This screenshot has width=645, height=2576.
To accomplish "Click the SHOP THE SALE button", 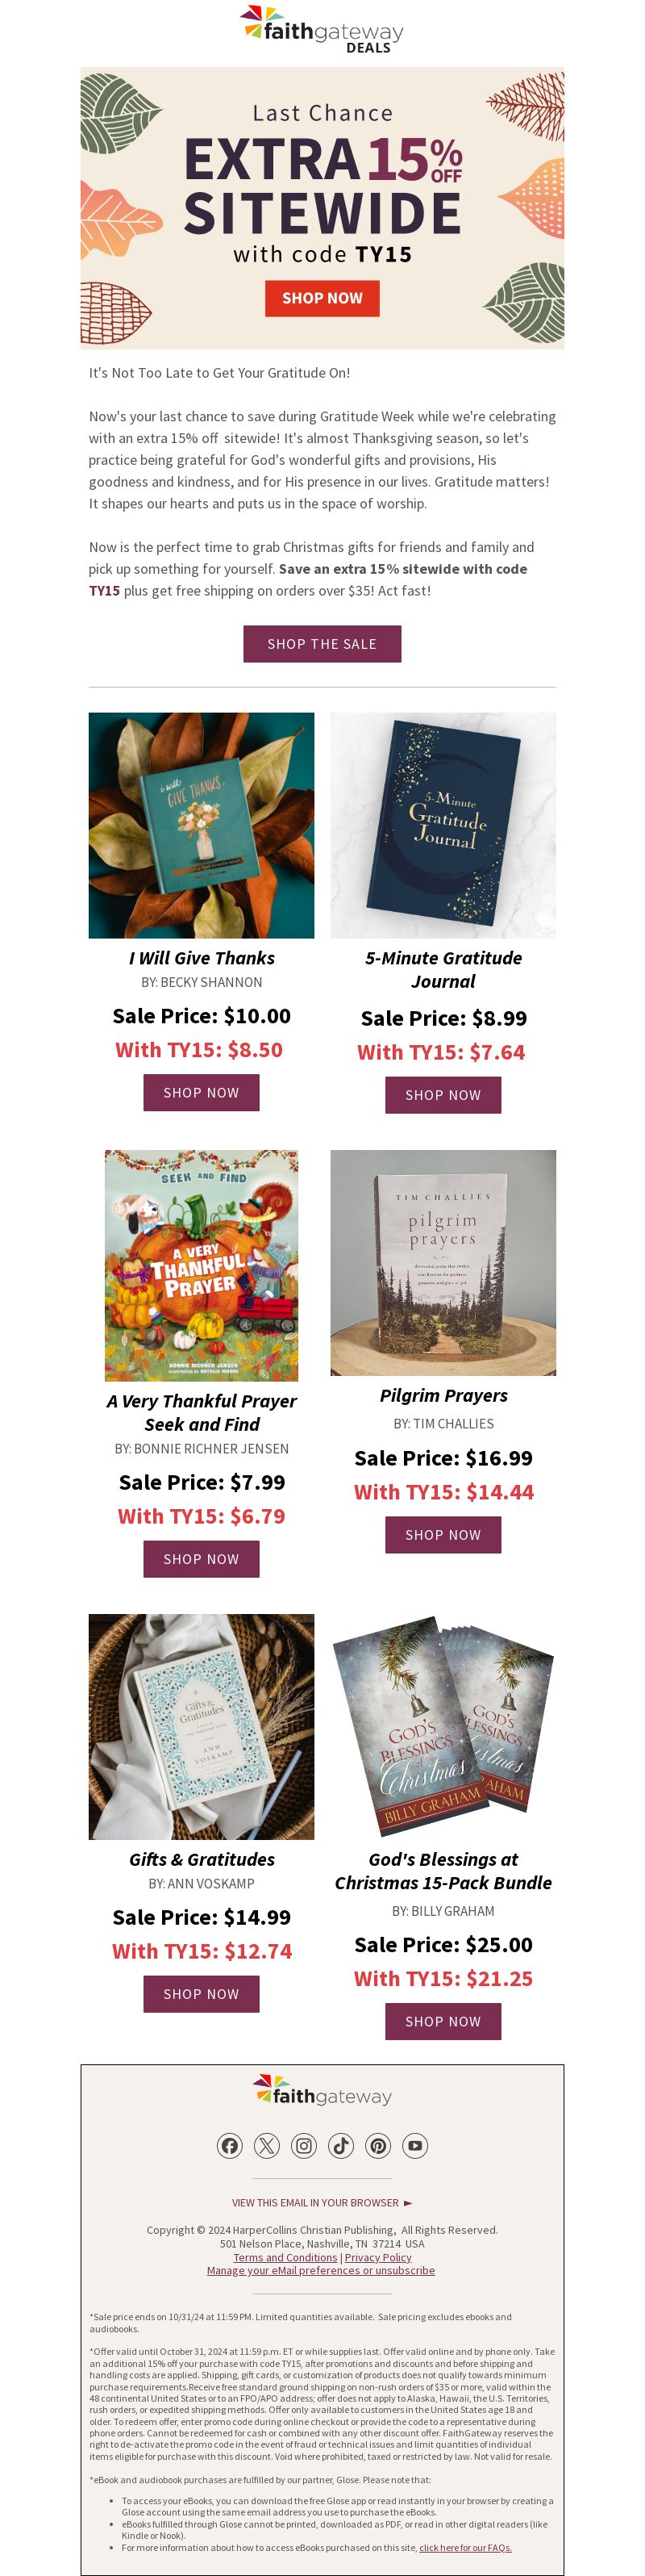I will (x=322, y=644).
